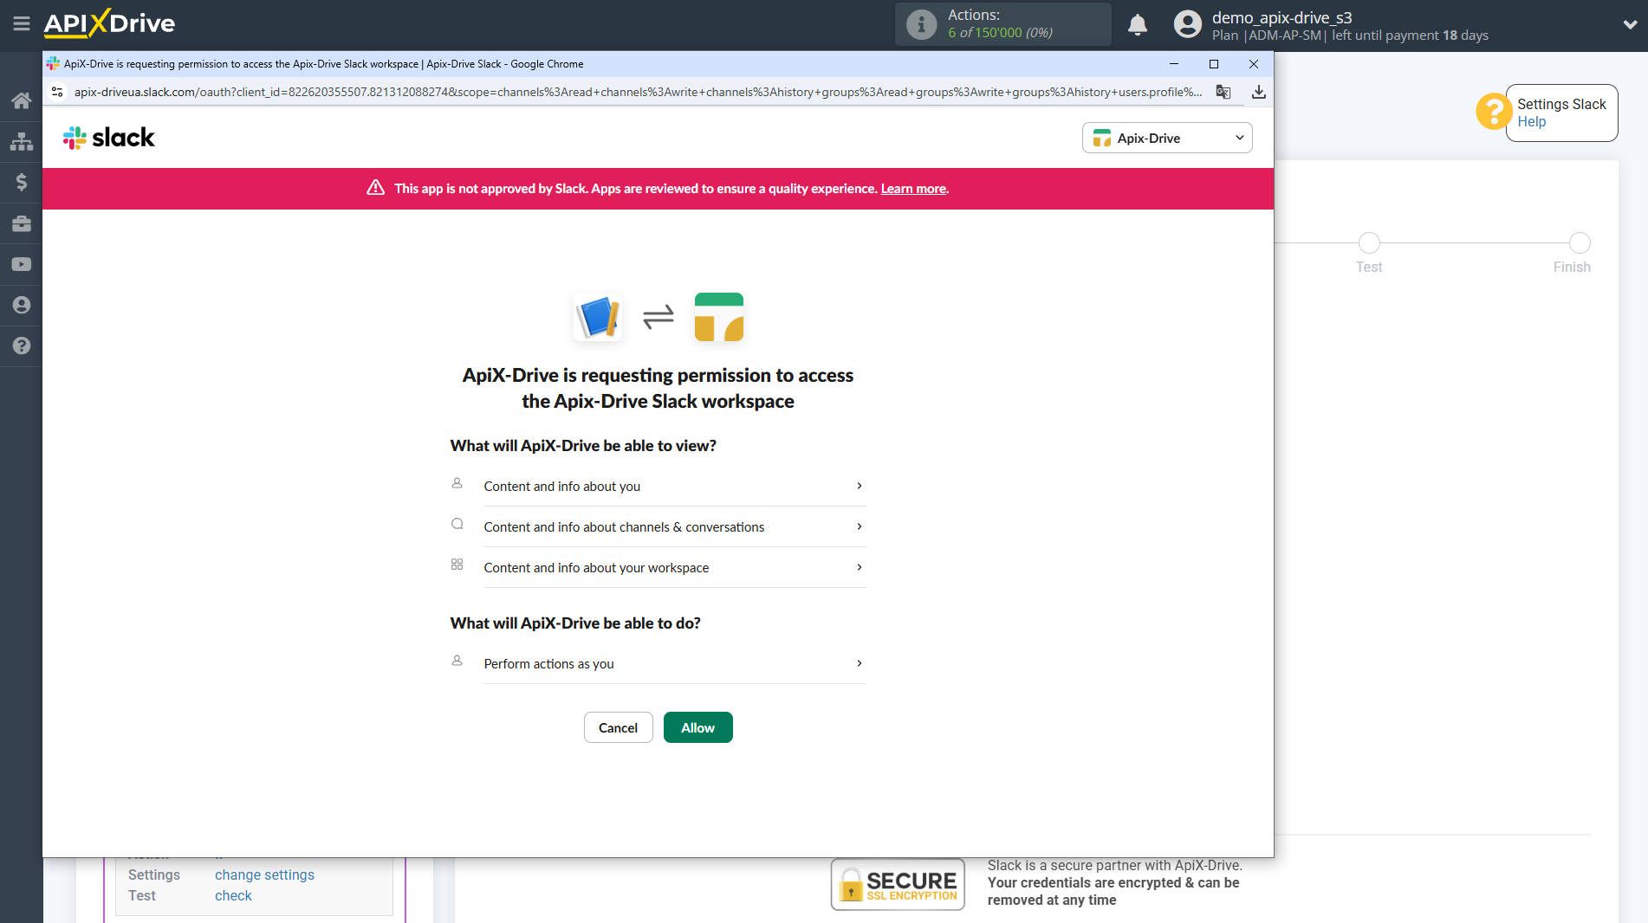
Task: Expand Content and info about you
Action: click(x=675, y=487)
